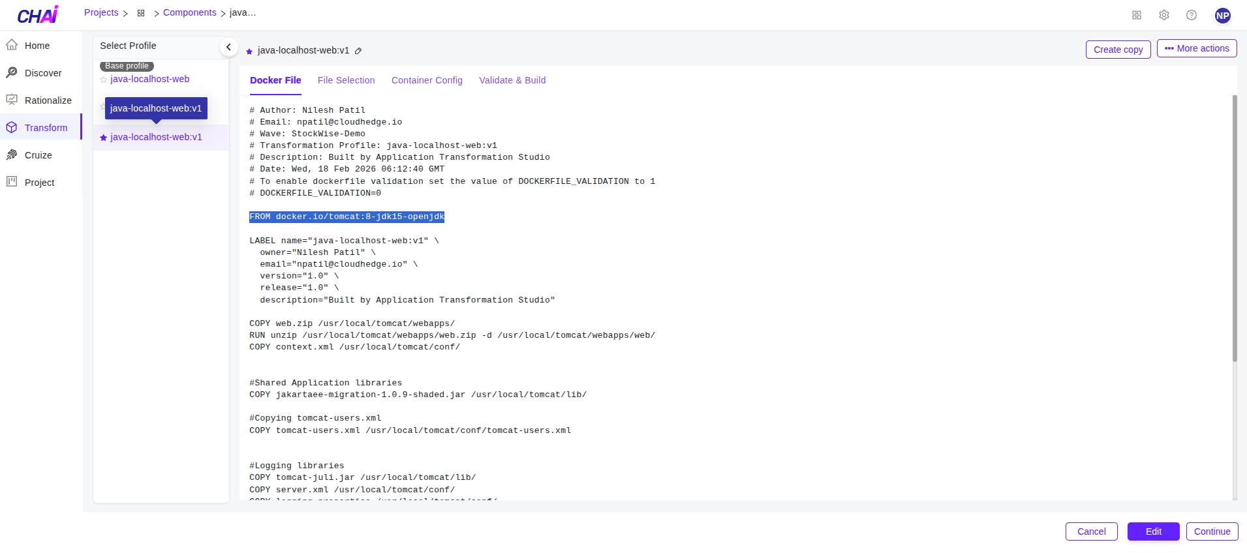1247x553 pixels.
Task: Click the Create copy button
Action: 1118,50
